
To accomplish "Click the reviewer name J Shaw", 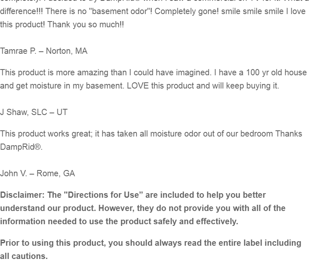I will 14,112.
